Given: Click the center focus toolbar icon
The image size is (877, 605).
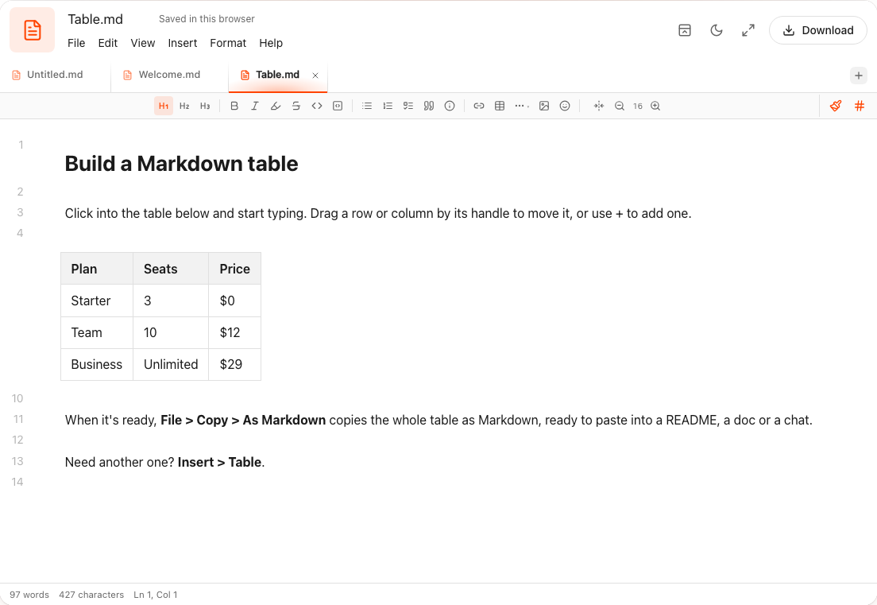Looking at the screenshot, I should coord(598,106).
